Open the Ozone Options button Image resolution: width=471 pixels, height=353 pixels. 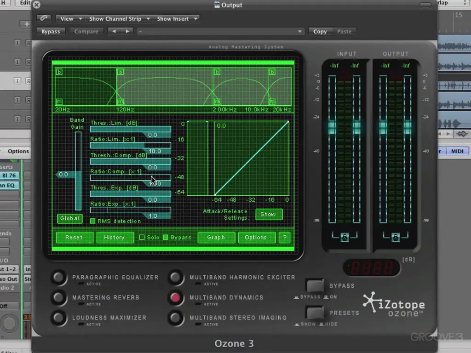click(x=256, y=238)
